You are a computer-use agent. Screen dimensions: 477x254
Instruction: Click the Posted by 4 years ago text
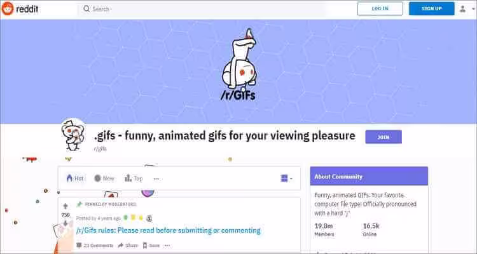pos(98,218)
